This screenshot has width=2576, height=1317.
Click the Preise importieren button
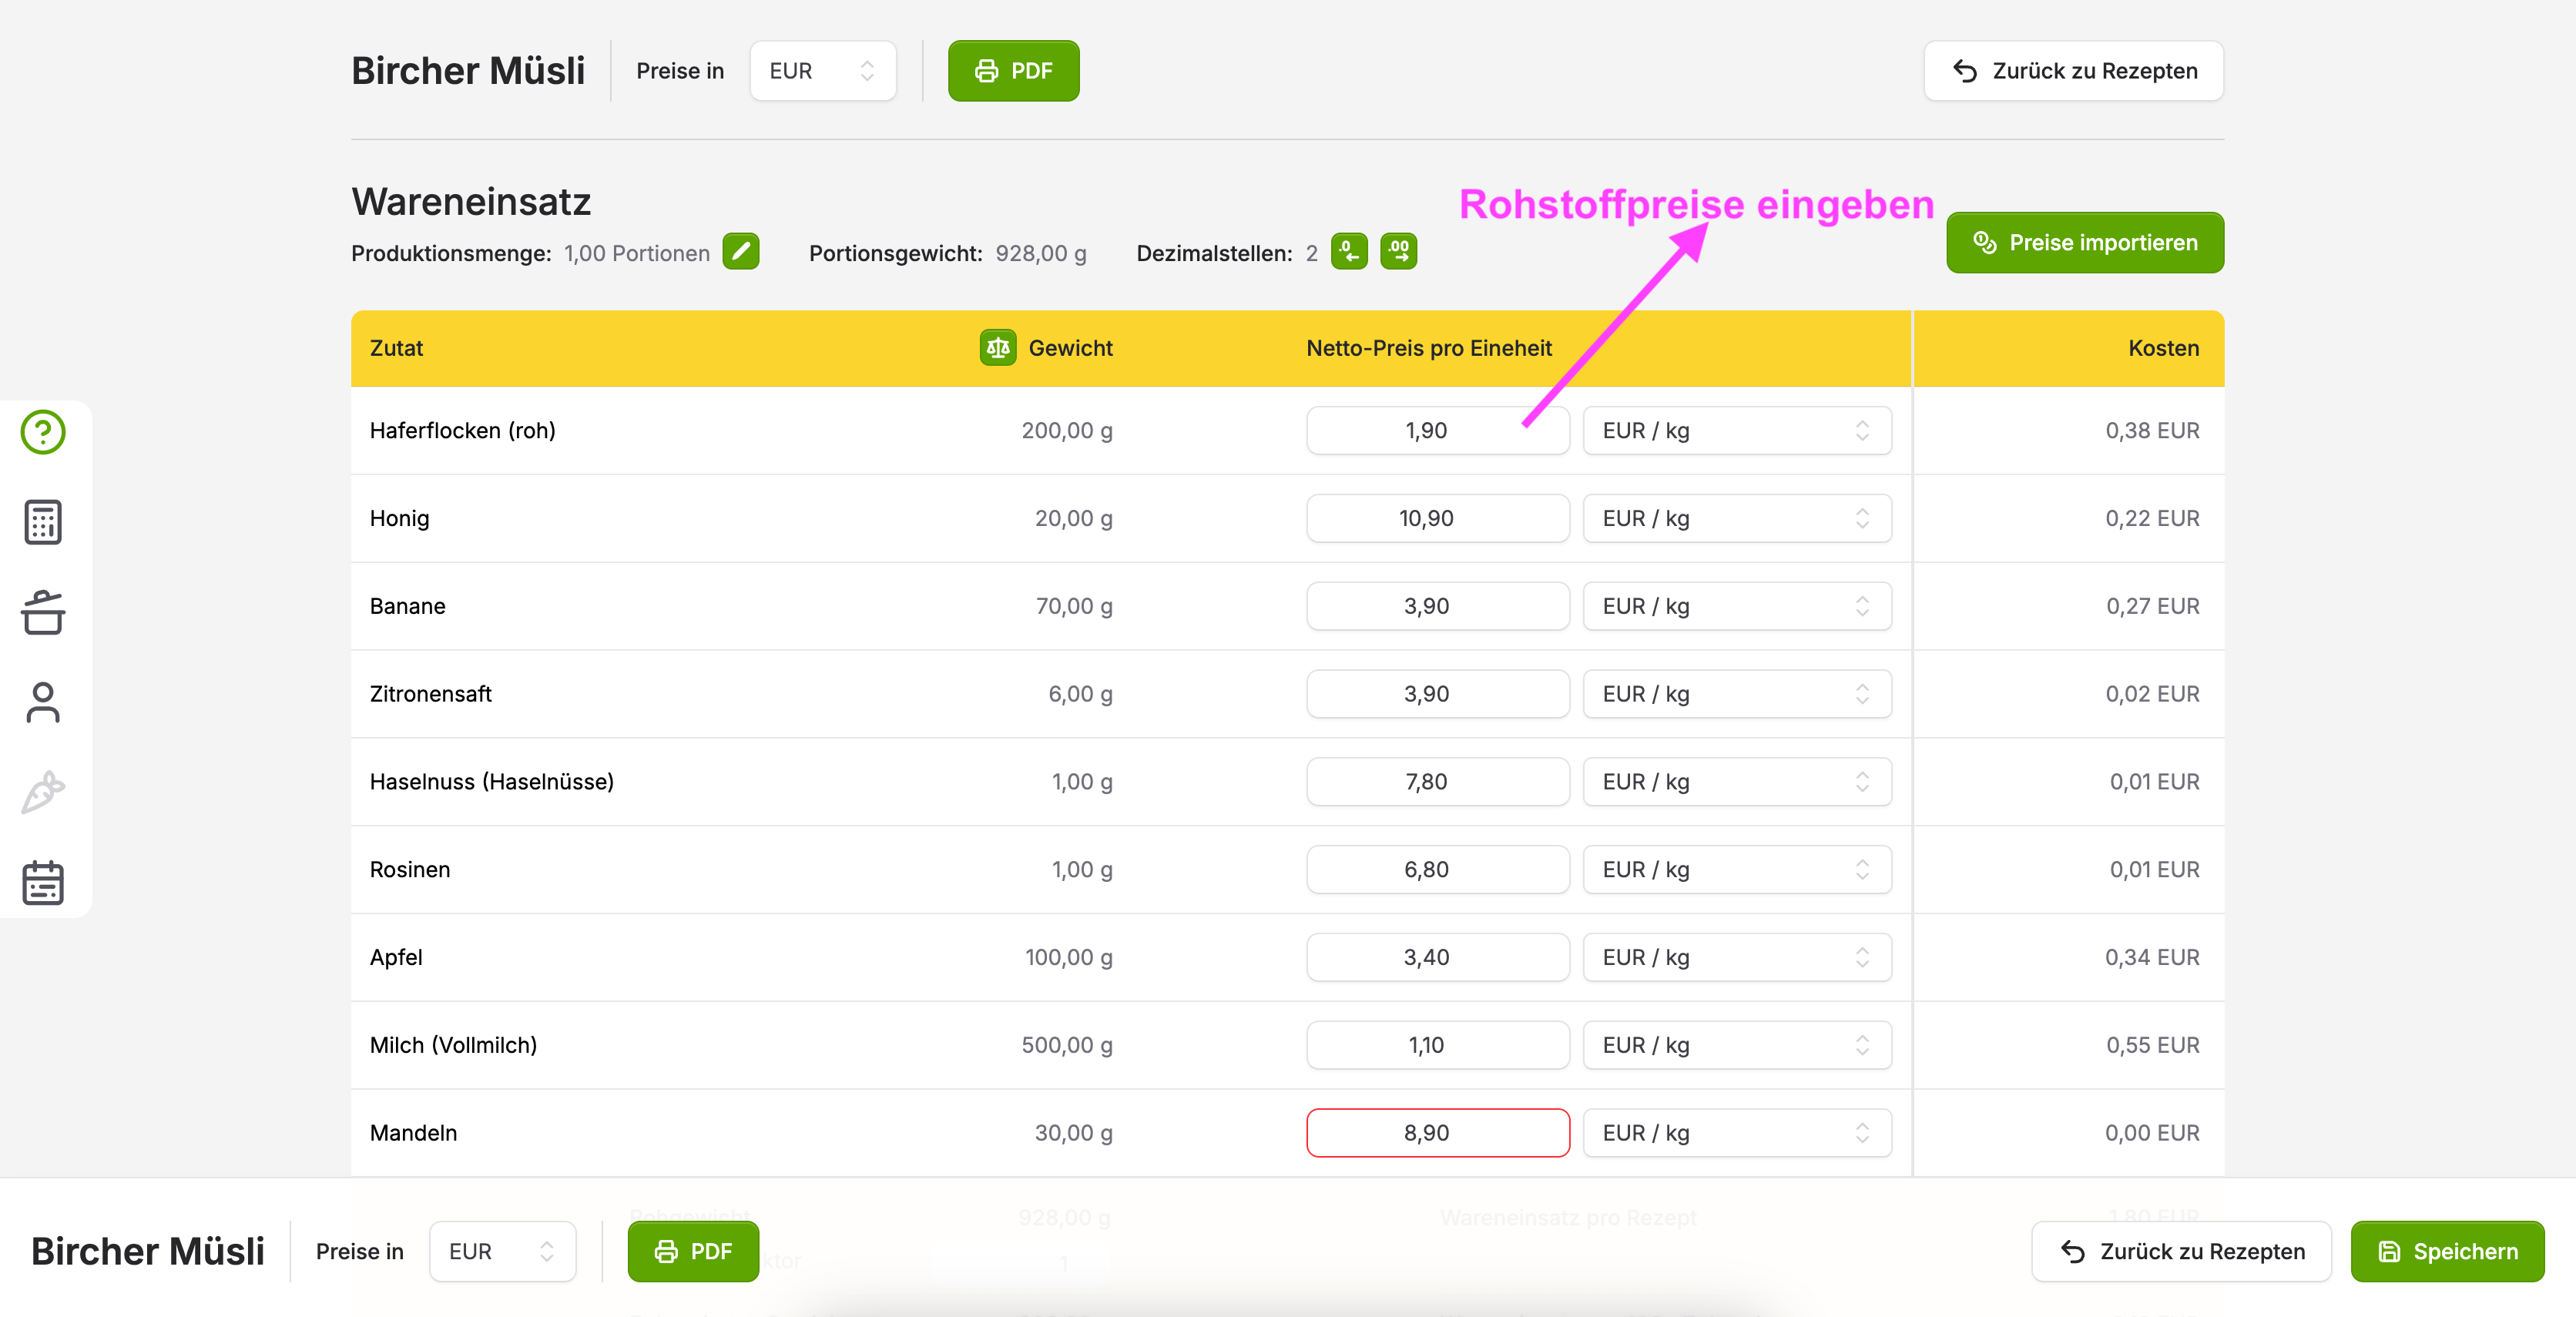[2084, 243]
